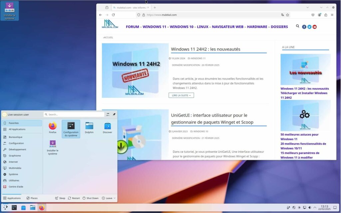Select Installer le système in the launcher
341x213 pixels.
[x=52, y=144]
